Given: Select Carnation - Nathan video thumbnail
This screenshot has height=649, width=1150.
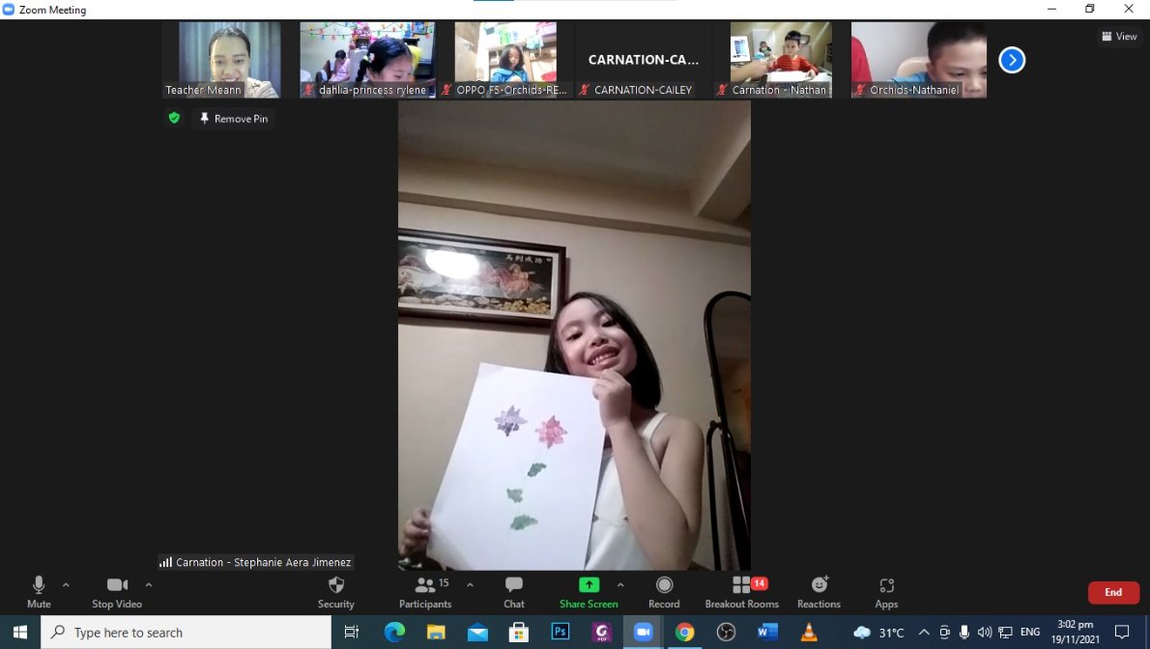Looking at the screenshot, I should pyautogui.click(x=781, y=60).
